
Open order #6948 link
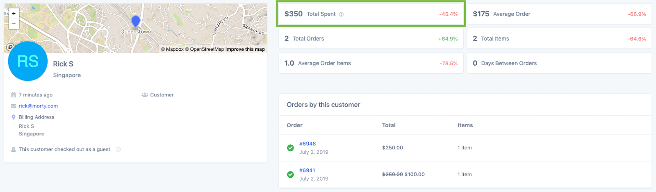(307, 144)
